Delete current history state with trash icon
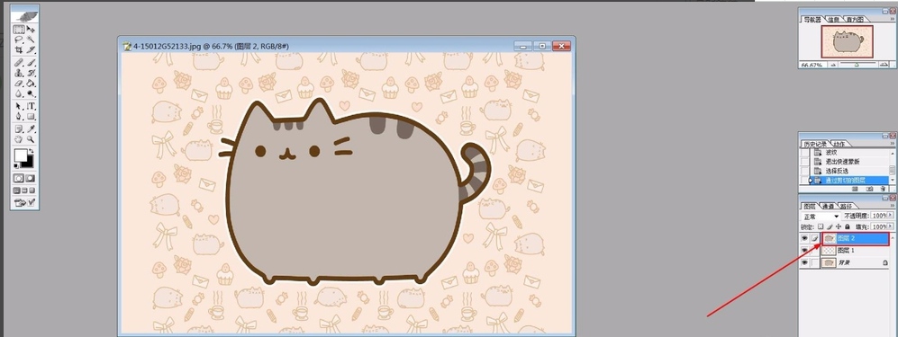 (x=883, y=188)
